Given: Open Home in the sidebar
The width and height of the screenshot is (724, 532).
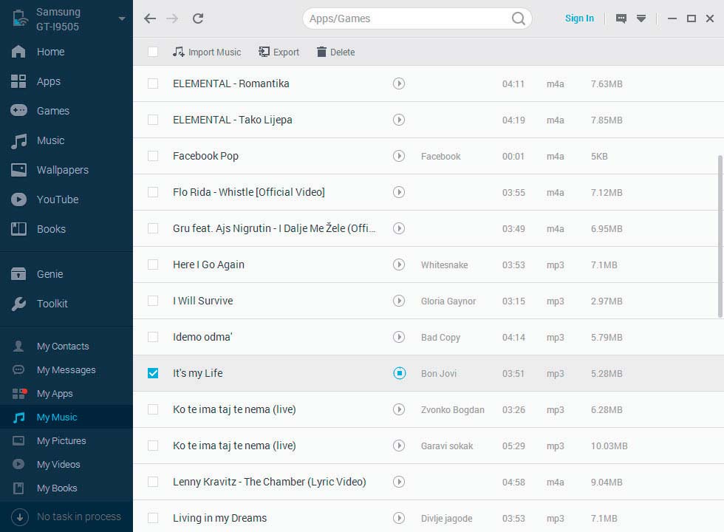Looking at the screenshot, I should [x=66, y=52].
